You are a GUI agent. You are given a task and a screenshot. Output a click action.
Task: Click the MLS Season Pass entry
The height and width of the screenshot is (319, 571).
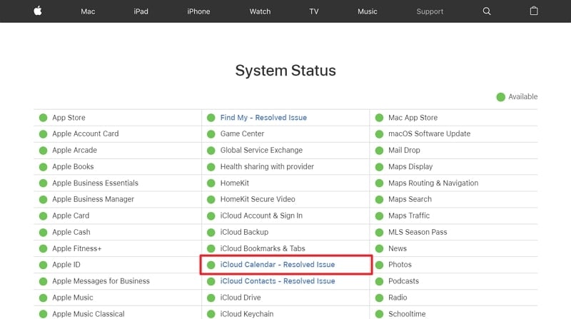click(x=418, y=232)
